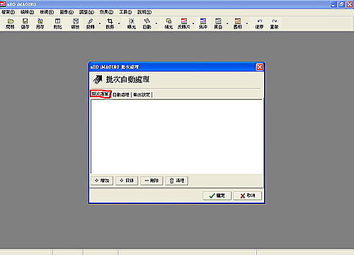The width and height of the screenshot is (354, 255).
Task: Click the Open (開啟) folder toolbar icon
Action: click(x=10, y=23)
